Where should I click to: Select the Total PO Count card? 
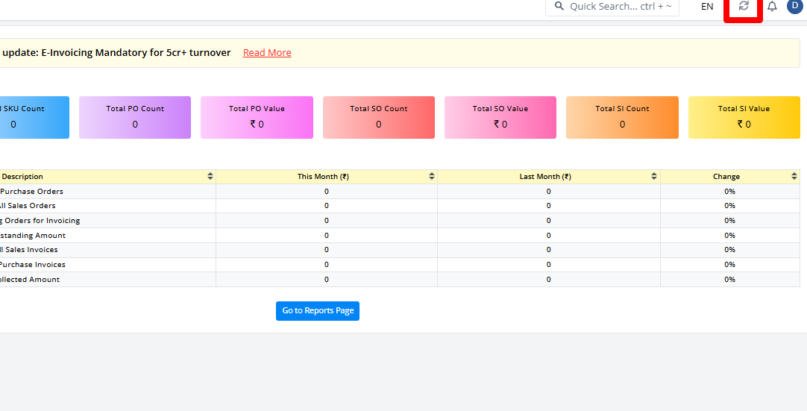(135, 117)
